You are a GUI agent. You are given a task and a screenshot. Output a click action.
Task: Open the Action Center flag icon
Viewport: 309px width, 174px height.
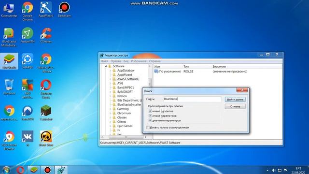285,170
